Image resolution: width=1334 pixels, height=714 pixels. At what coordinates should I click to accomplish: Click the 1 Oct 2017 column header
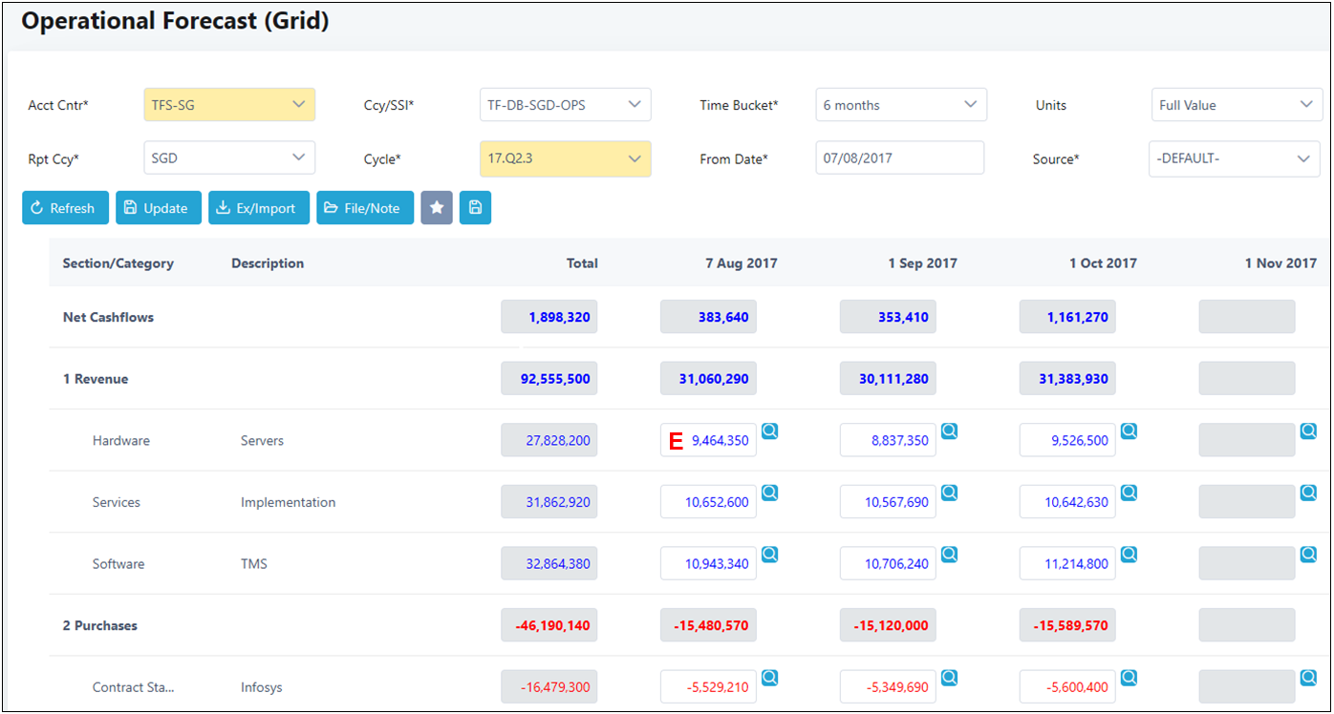[x=1103, y=263]
